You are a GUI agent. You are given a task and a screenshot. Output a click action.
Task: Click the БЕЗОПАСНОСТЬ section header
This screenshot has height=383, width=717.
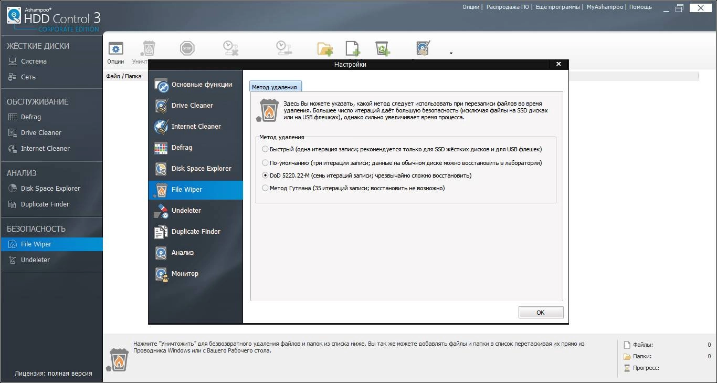36,229
